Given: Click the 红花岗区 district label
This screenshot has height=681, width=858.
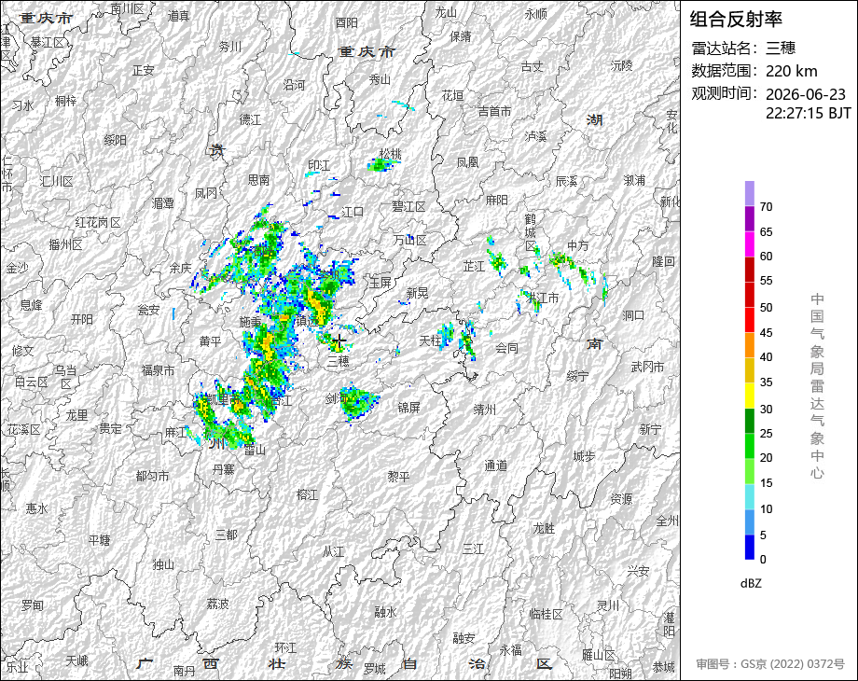Looking at the screenshot, I should coord(98,223).
